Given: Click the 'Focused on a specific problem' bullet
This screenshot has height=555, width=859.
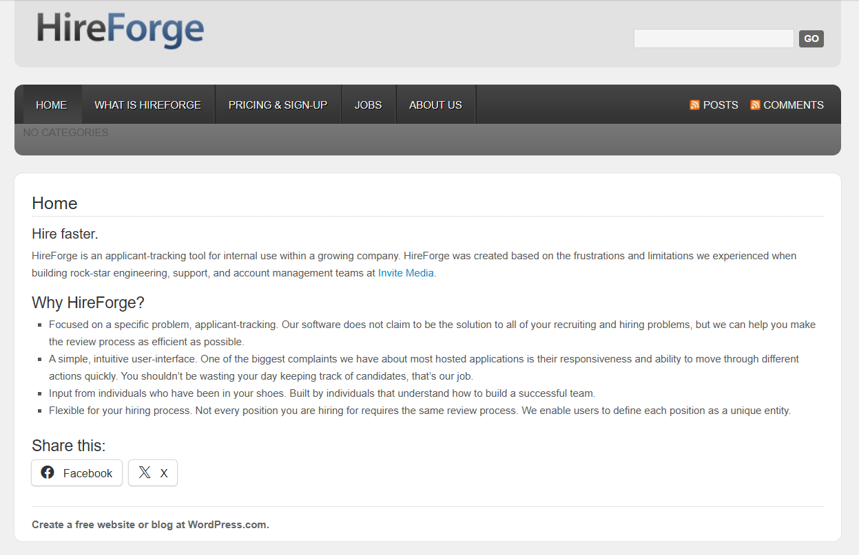Looking at the screenshot, I should pyautogui.click(x=432, y=333).
